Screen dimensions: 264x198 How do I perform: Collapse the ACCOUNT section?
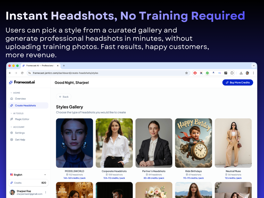[17, 127]
